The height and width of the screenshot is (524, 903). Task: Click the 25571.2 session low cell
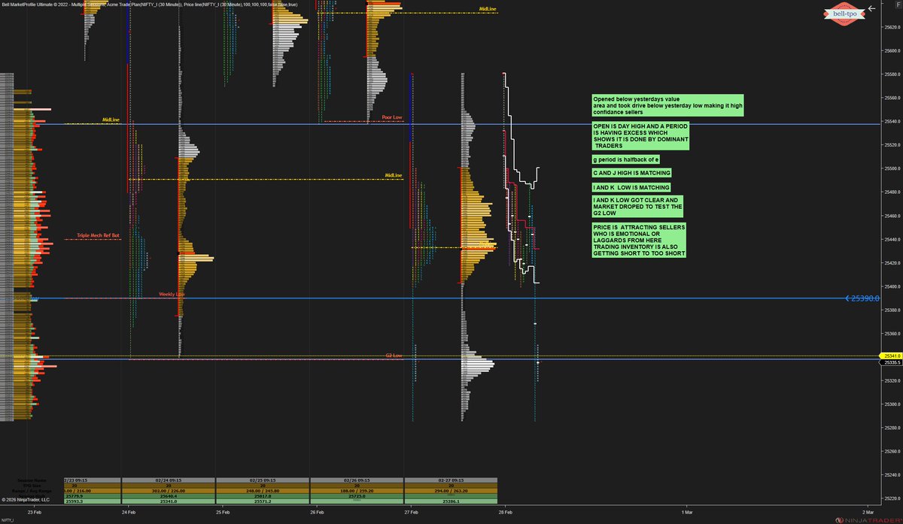coord(263,501)
